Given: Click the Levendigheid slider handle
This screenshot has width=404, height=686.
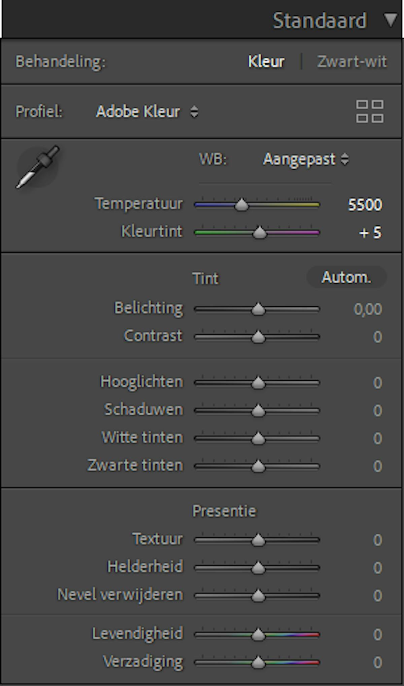Looking at the screenshot, I should pyautogui.click(x=258, y=635).
